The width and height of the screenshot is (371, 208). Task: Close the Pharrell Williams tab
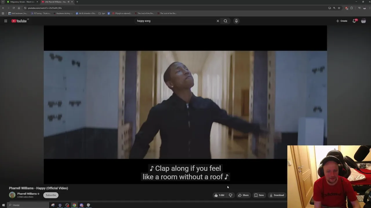72,2
